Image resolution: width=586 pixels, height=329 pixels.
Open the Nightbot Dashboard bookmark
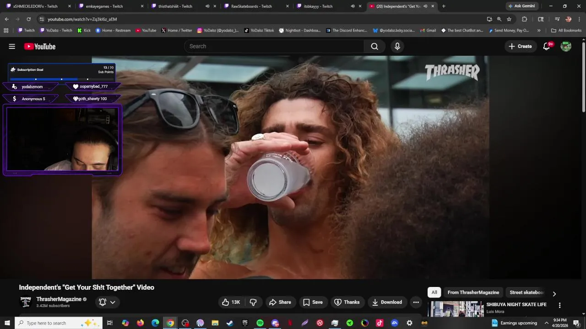click(300, 31)
